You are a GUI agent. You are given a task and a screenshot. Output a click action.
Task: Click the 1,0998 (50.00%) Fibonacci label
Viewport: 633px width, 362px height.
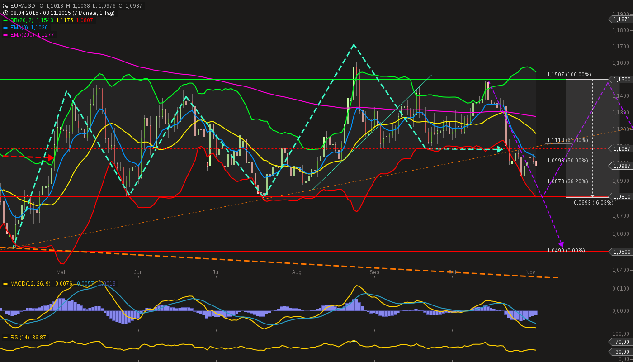click(567, 161)
